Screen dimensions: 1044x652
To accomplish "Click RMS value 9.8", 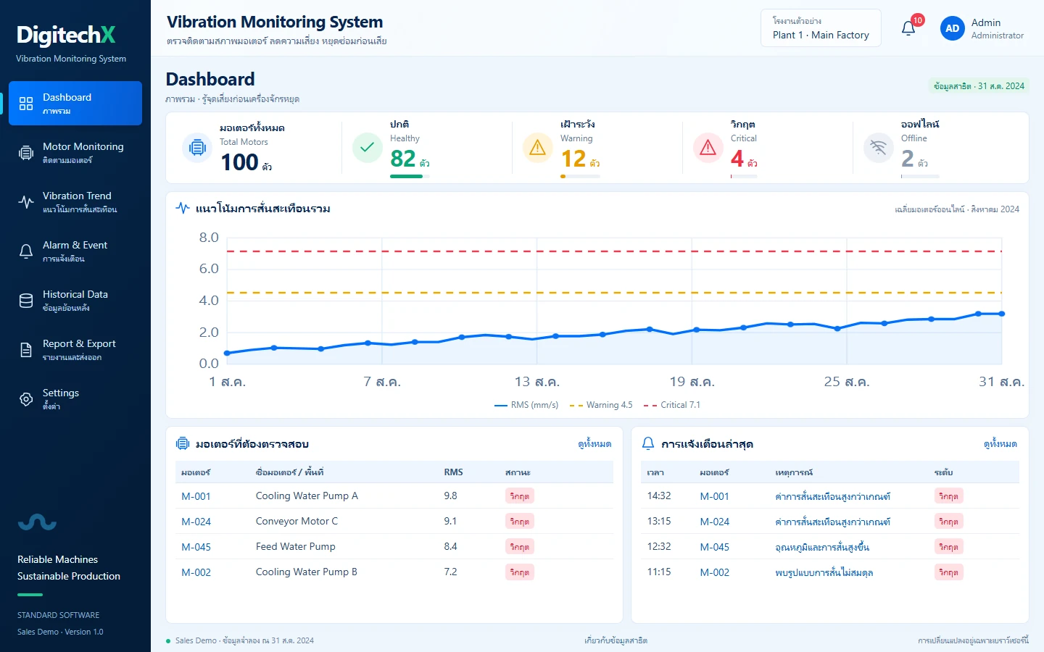I will tap(450, 496).
